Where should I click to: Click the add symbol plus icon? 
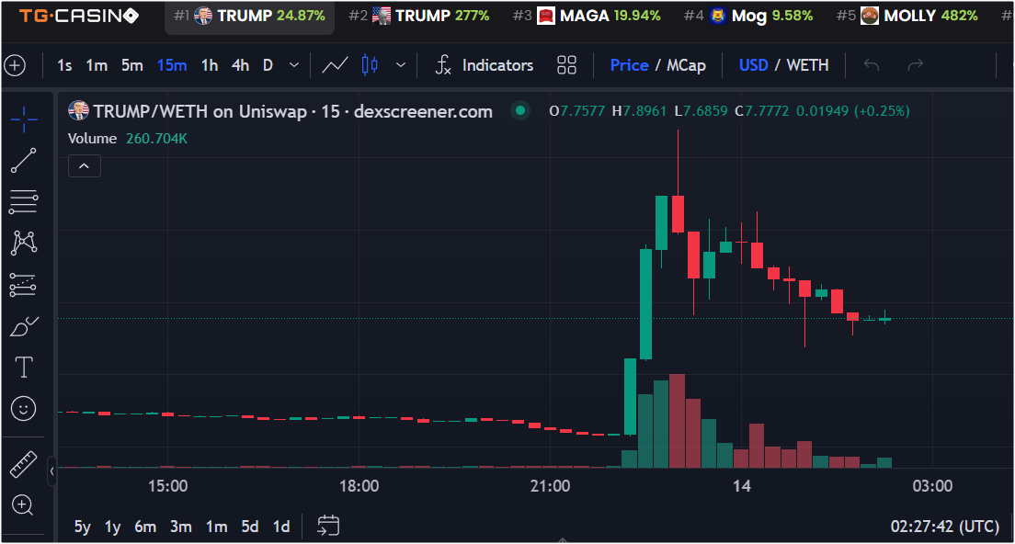[x=15, y=65]
